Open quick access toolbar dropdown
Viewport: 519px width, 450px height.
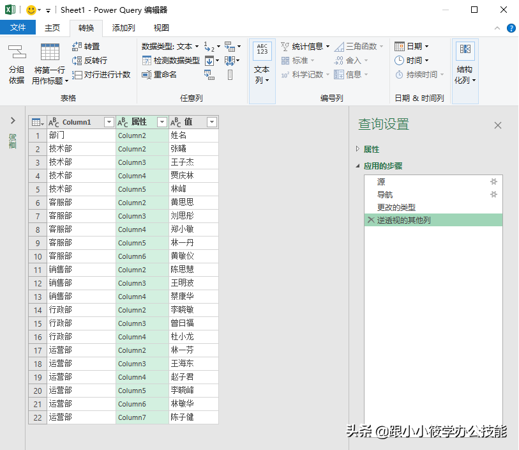tap(49, 11)
